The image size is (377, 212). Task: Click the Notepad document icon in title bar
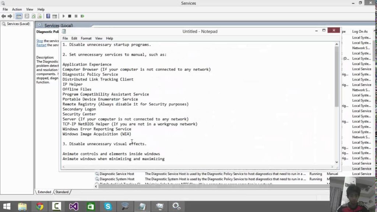[x=64, y=32]
